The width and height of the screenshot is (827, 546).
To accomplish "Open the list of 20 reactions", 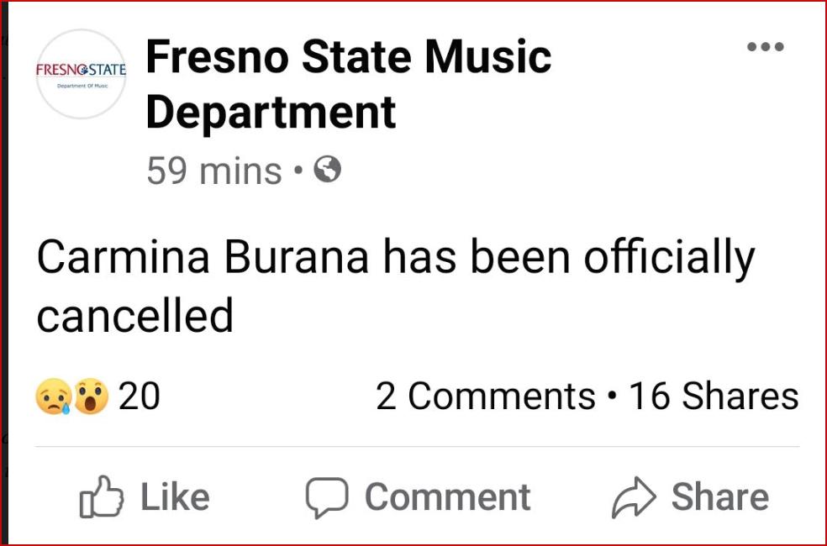I will (140, 396).
